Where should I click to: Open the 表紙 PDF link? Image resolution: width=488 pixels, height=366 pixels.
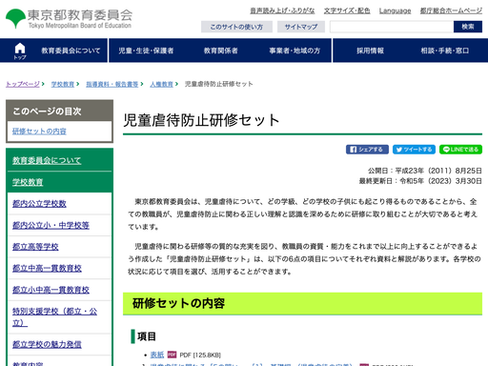point(157,355)
